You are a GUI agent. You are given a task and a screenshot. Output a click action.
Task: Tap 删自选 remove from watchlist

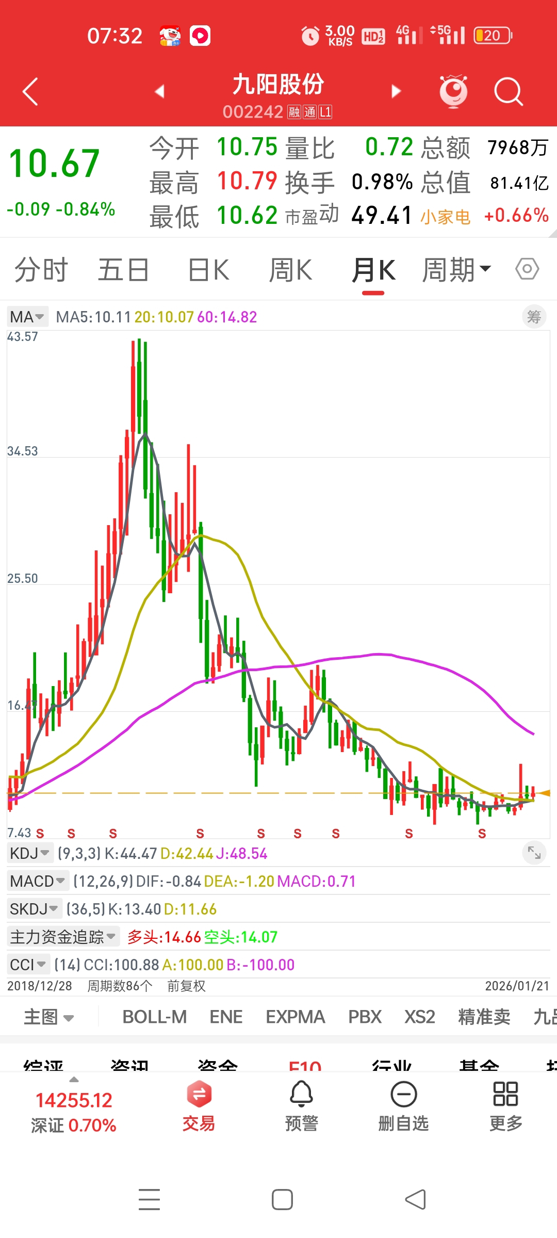[x=403, y=1107]
